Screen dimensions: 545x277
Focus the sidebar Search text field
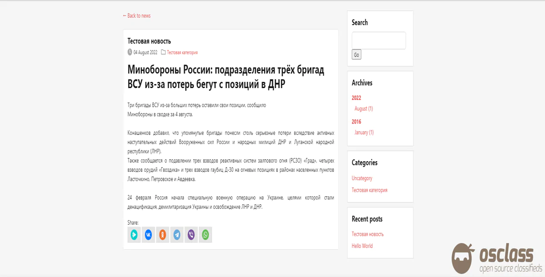378,40
